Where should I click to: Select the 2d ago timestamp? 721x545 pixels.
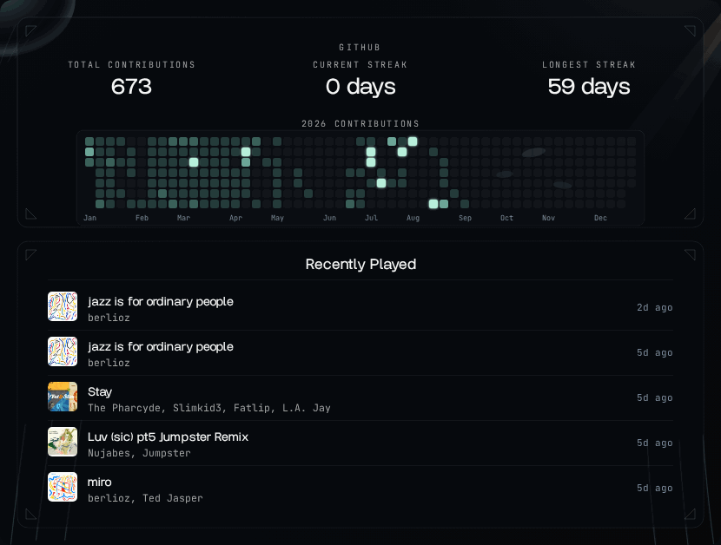click(x=655, y=307)
